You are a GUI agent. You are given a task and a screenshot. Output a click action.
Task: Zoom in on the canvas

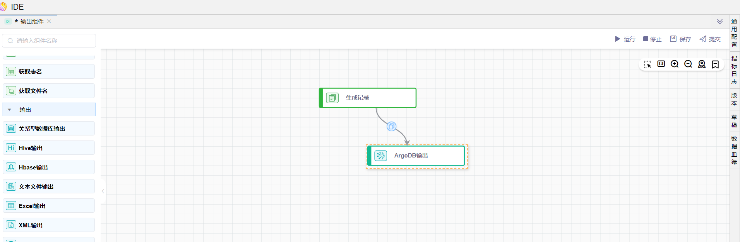coord(675,64)
